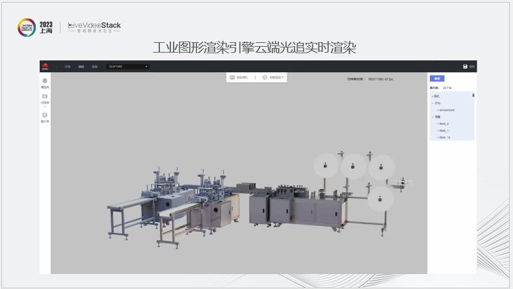Click the blue button in right panel
Viewport: 513px width, 289px height.
437,79
